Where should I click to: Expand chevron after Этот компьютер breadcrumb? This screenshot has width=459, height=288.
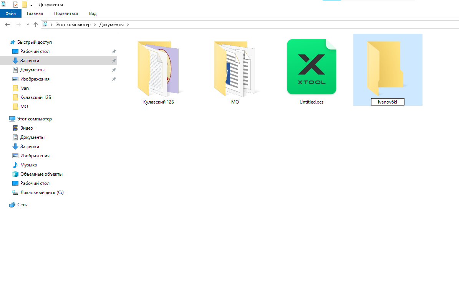pyautogui.click(x=95, y=25)
